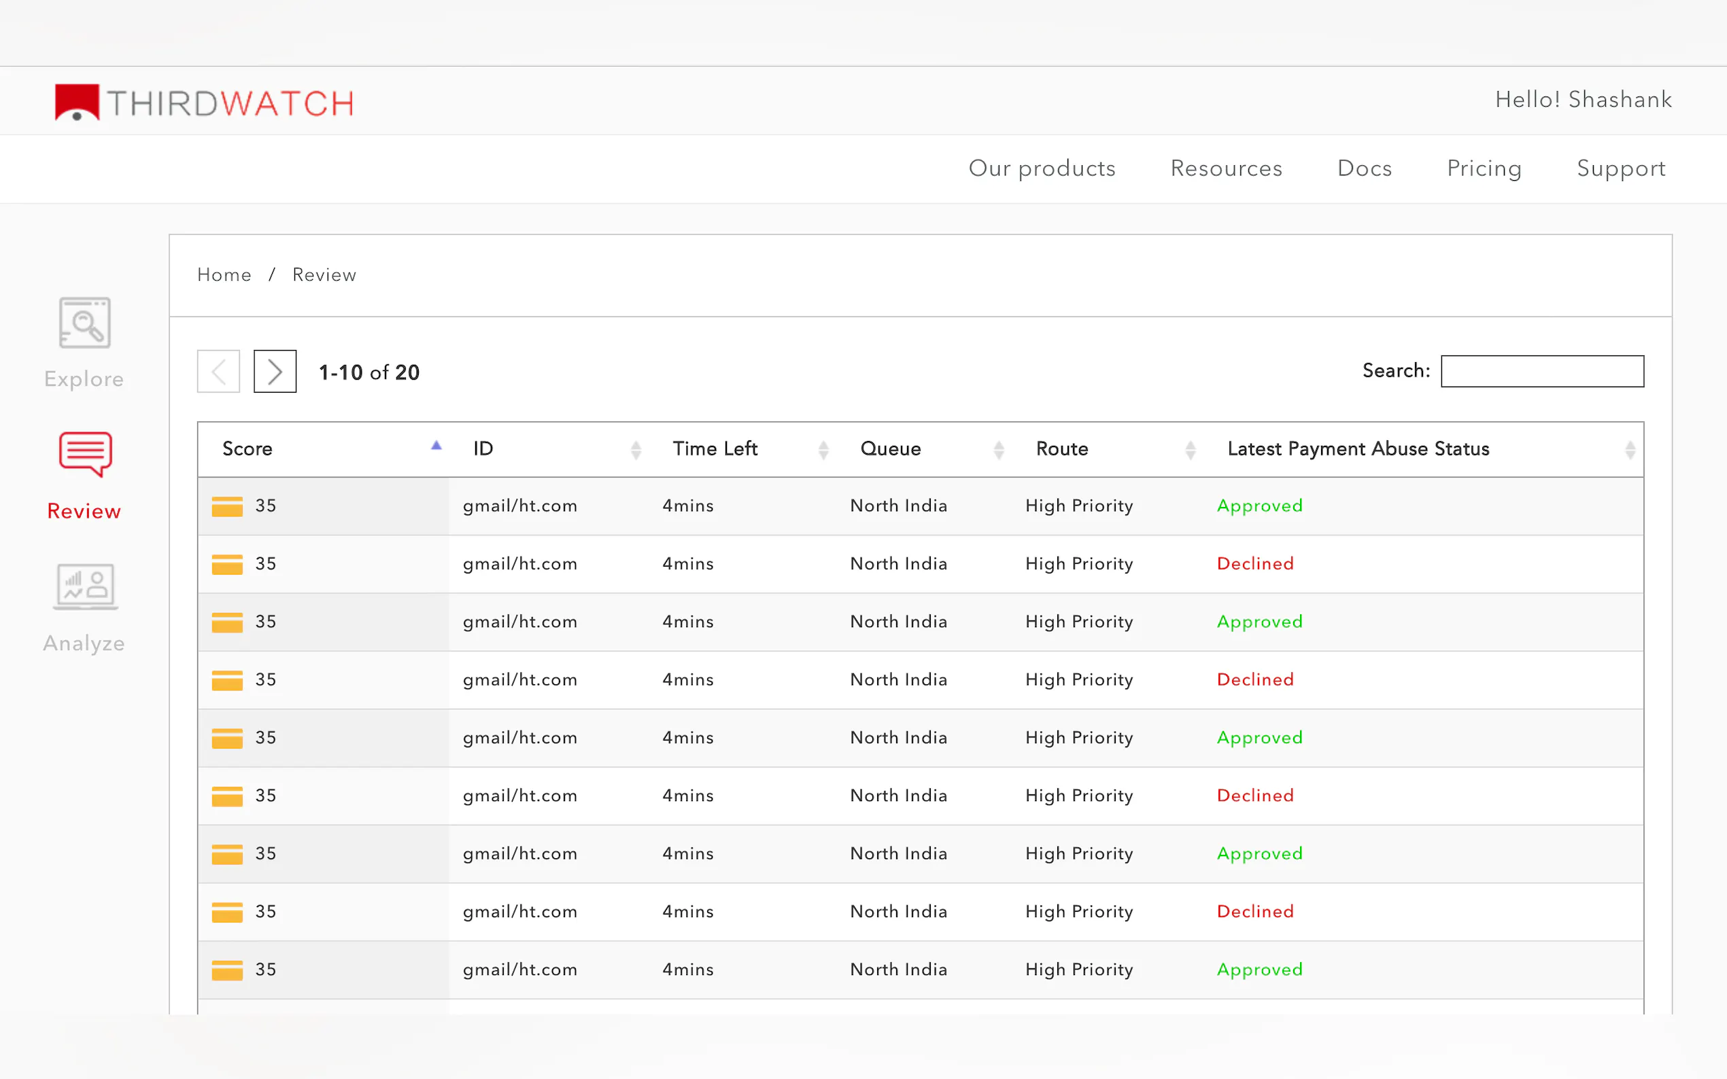
Task: Open the Docs nav link
Action: [1365, 169]
